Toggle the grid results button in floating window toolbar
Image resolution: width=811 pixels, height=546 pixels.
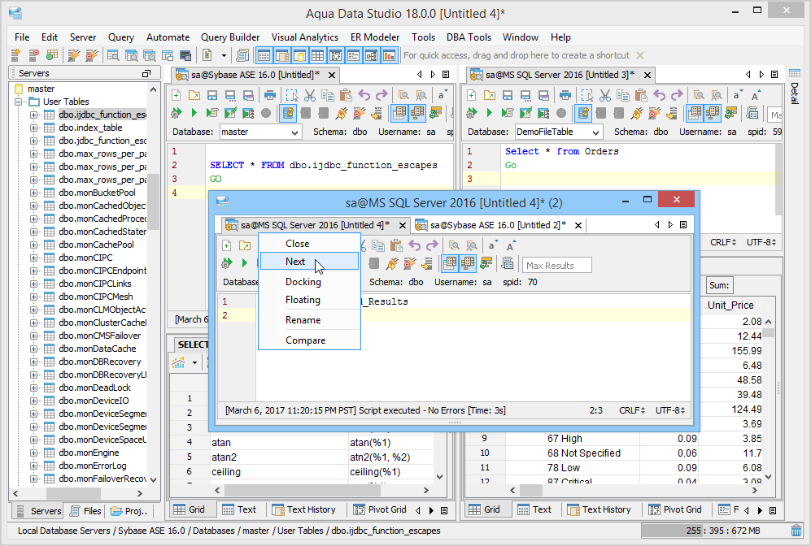pos(450,263)
